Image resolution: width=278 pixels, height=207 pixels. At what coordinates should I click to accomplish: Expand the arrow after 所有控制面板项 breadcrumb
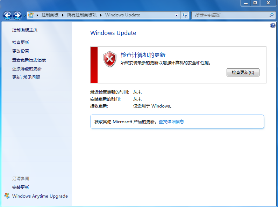tap(101, 15)
